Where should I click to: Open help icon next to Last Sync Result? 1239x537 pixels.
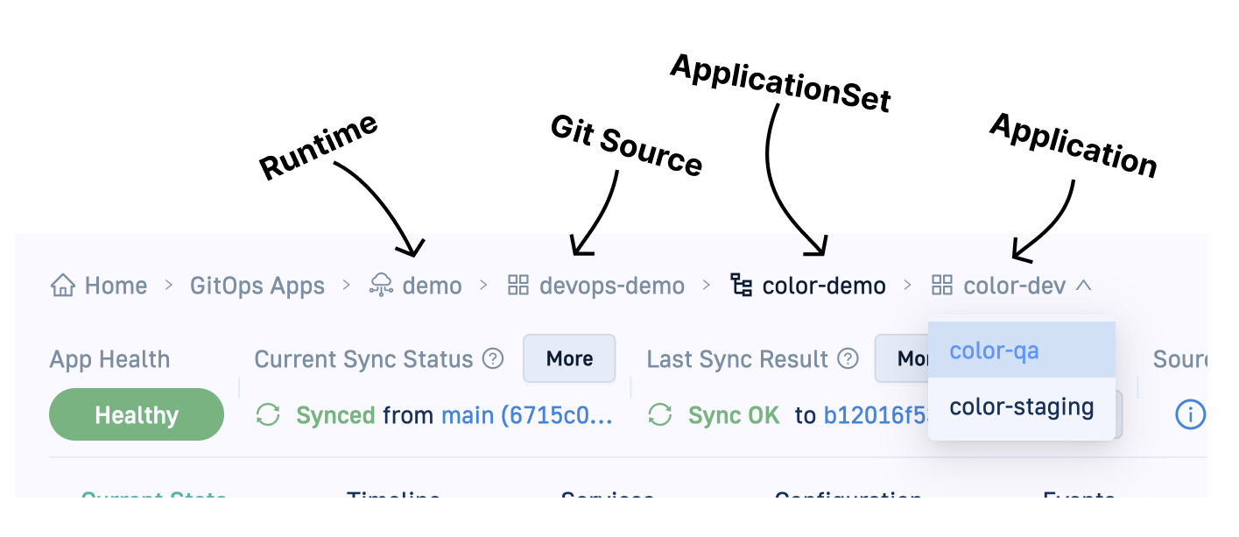pyautogui.click(x=848, y=359)
